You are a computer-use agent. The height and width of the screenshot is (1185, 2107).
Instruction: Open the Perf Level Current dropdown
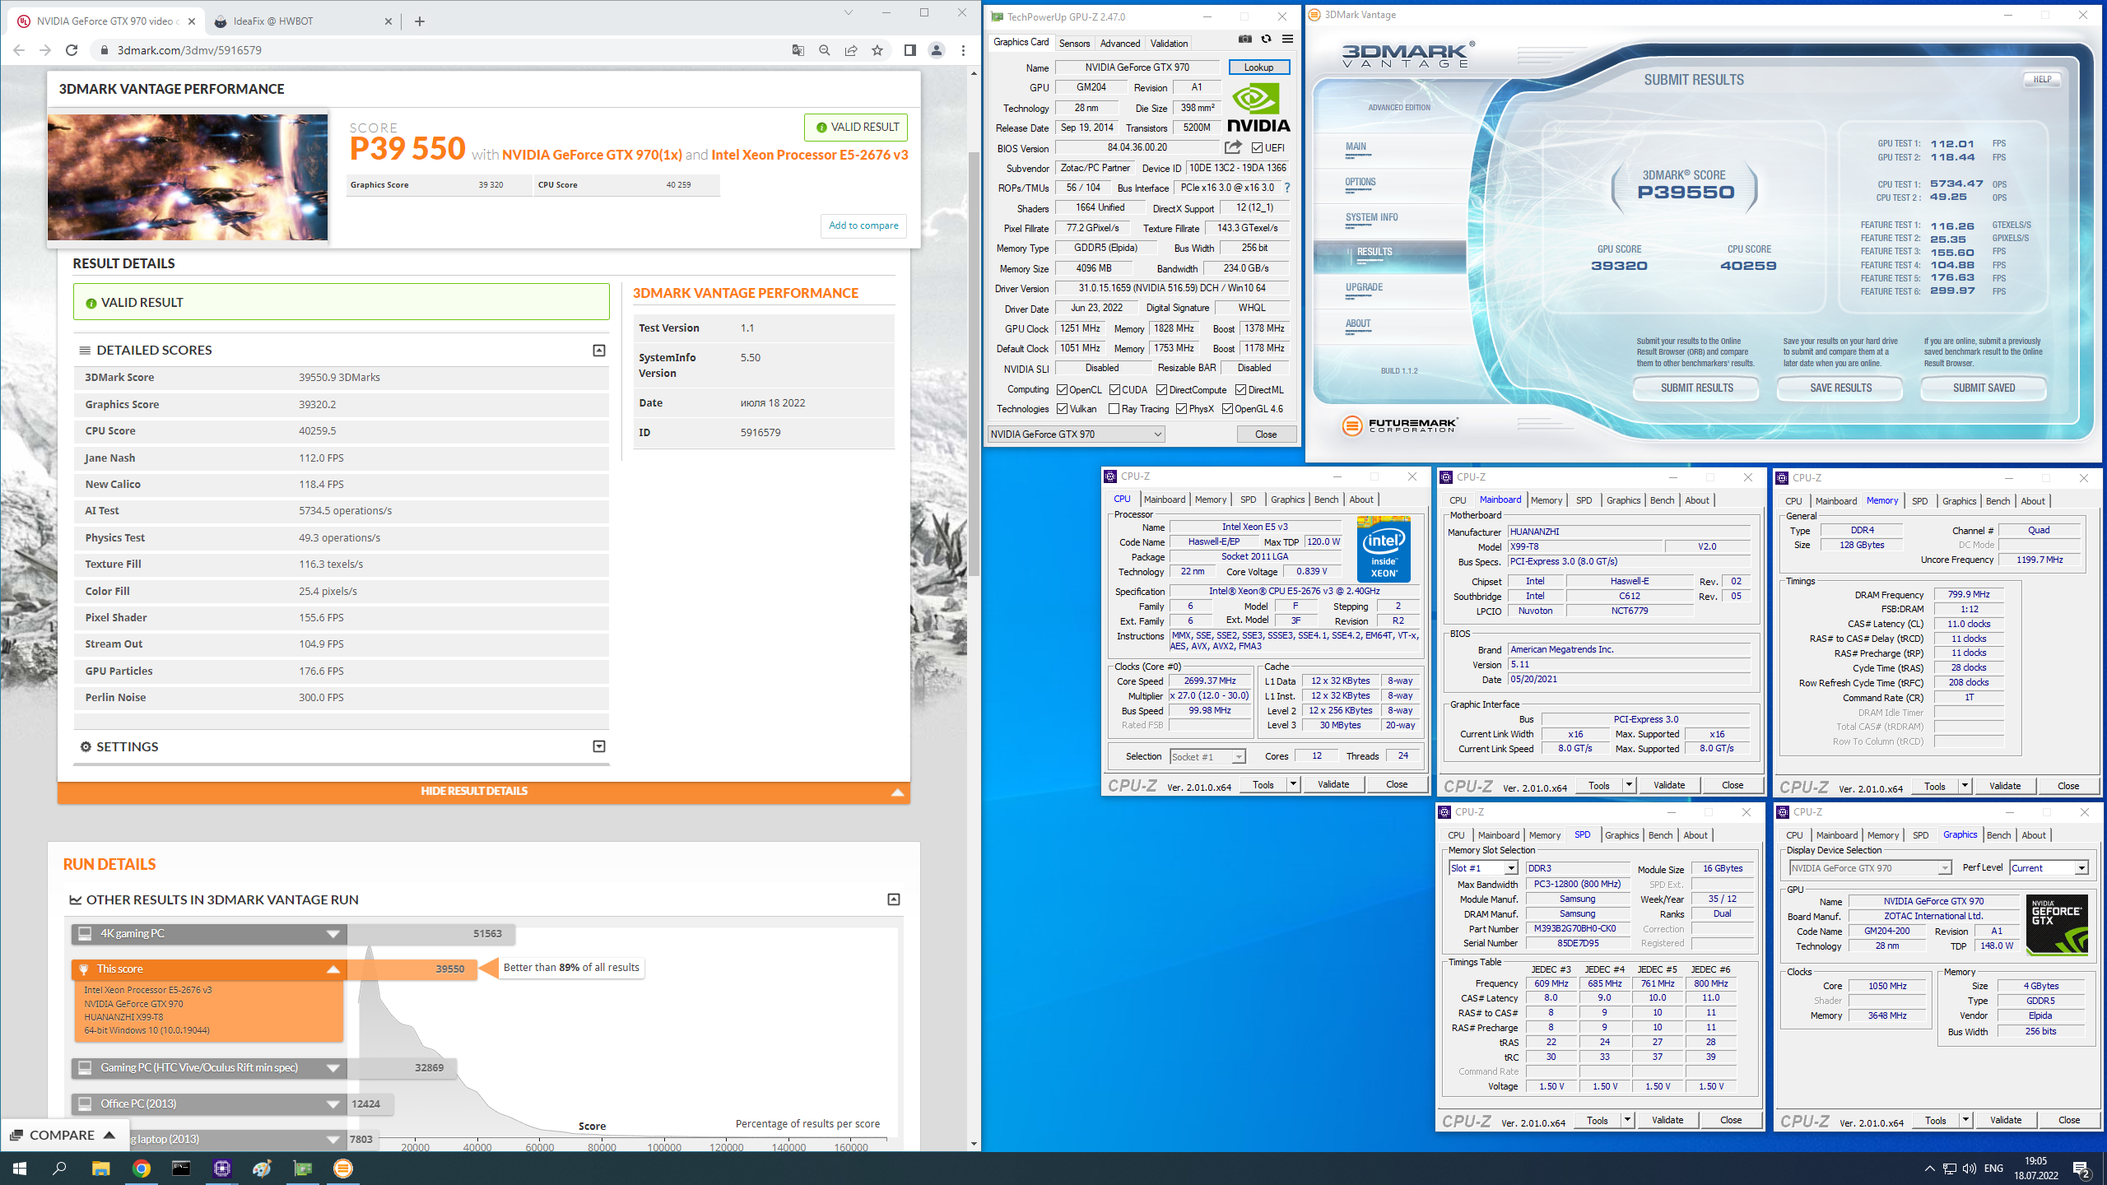coord(2049,868)
